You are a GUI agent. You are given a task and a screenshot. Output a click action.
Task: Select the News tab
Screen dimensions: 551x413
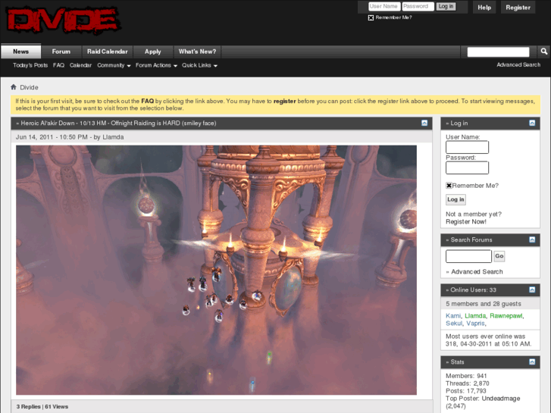[x=20, y=52]
